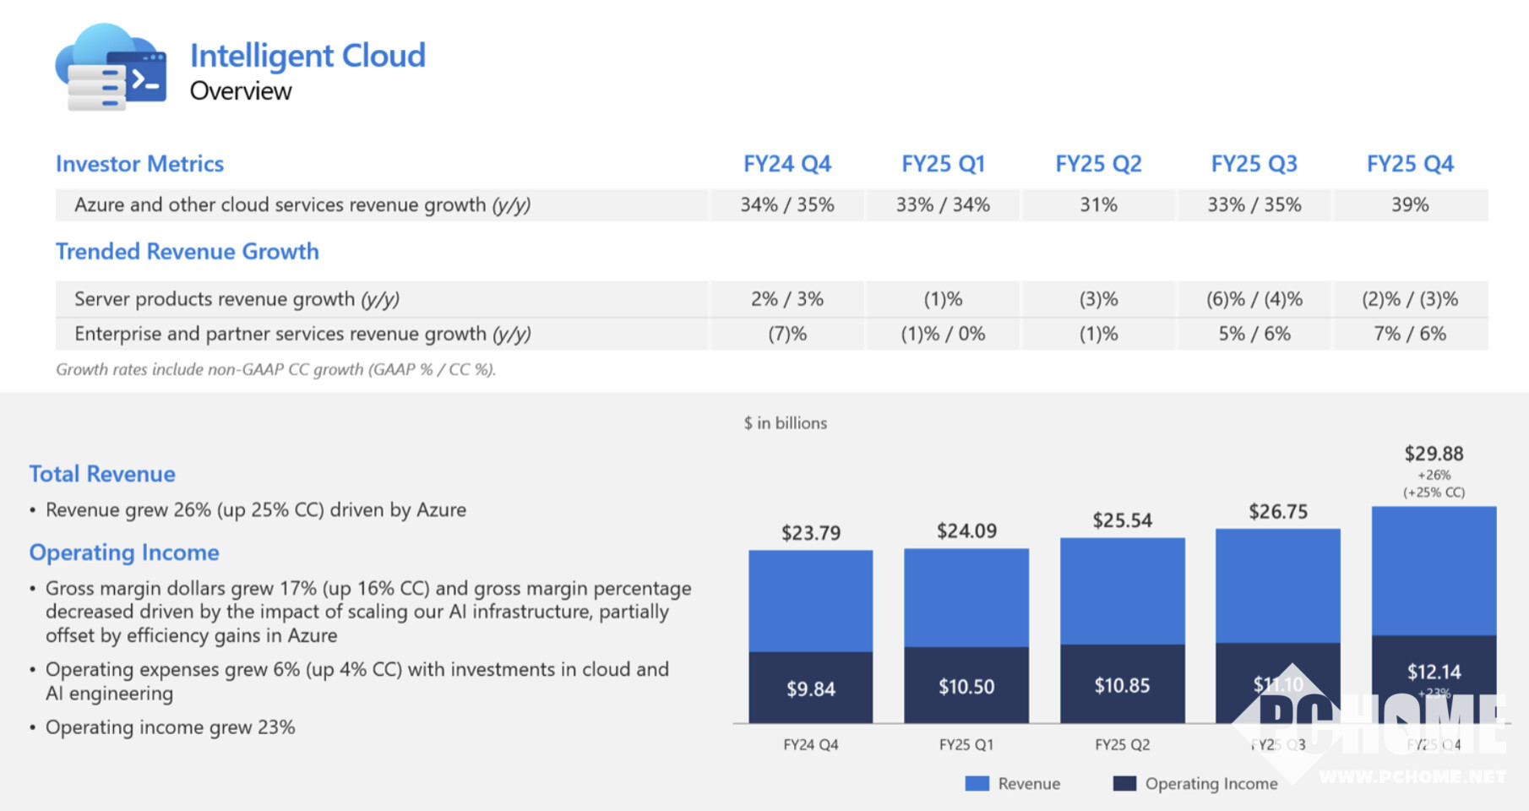Click the Revenue grew 26% bullet
This screenshot has width=1529, height=811.
click(256, 510)
